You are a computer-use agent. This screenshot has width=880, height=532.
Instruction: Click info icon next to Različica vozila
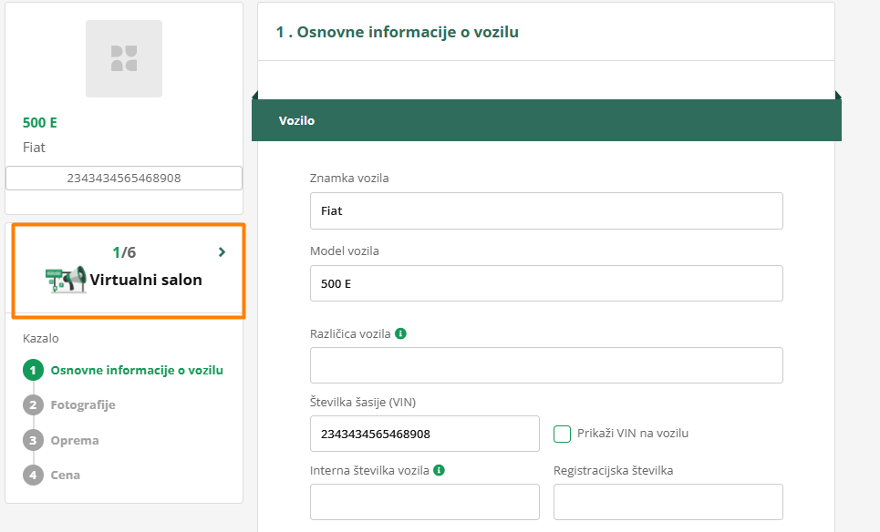pyautogui.click(x=401, y=333)
